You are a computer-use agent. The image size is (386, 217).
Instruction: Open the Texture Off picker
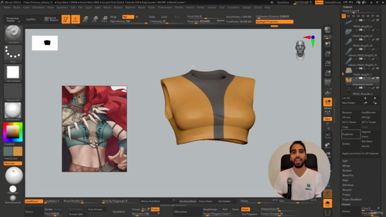pos(13,92)
